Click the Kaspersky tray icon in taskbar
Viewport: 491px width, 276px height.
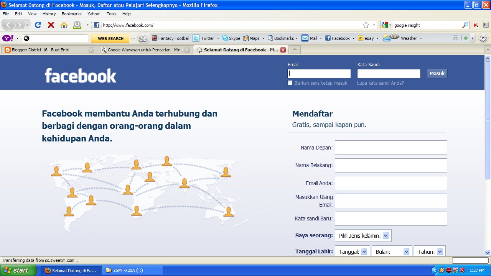(x=455, y=270)
